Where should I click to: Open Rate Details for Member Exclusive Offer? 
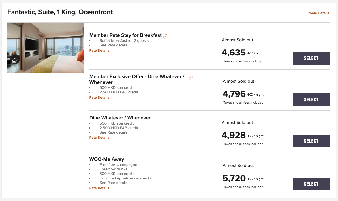point(99,97)
